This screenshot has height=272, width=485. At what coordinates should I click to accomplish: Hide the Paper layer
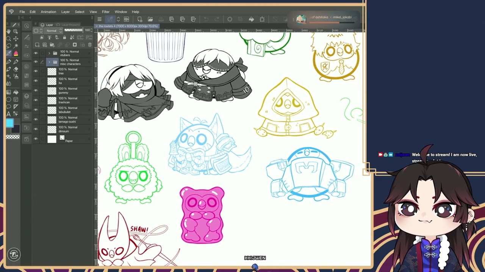point(36,139)
